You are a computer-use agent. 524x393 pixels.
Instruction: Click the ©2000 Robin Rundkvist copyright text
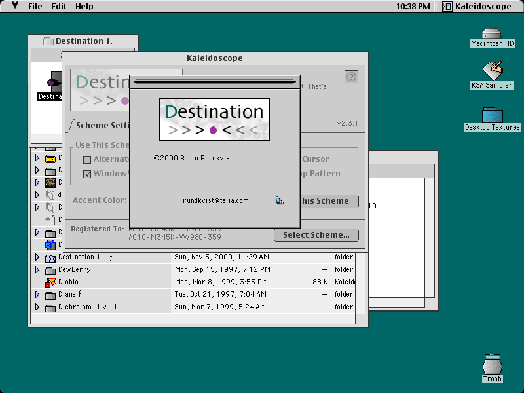click(x=193, y=158)
